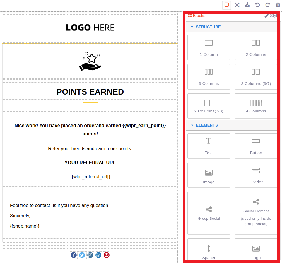The height and width of the screenshot is (263, 282).
Task: Collapse the STRUCTURE section
Action: pos(192,27)
